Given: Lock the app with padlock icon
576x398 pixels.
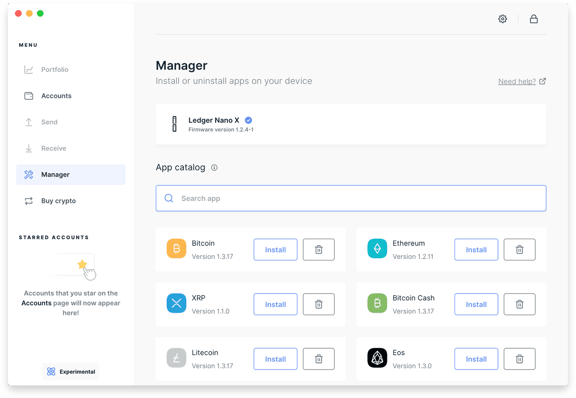Looking at the screenshot, I should tap(534, 19).
